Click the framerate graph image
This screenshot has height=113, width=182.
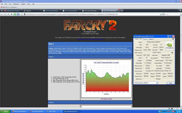[x=106, y=79]
